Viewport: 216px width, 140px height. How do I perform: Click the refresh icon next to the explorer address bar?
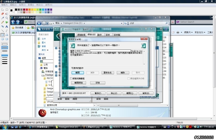point(125,23)
